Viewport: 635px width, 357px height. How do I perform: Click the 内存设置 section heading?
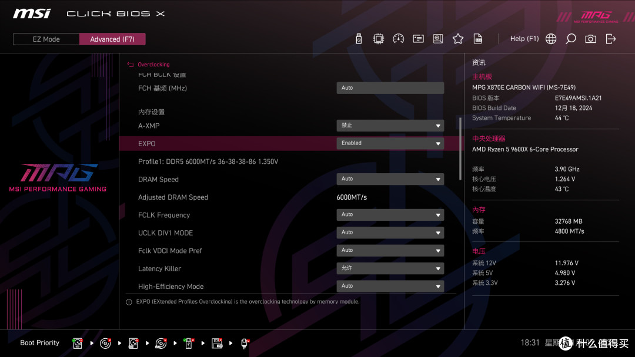151,112
